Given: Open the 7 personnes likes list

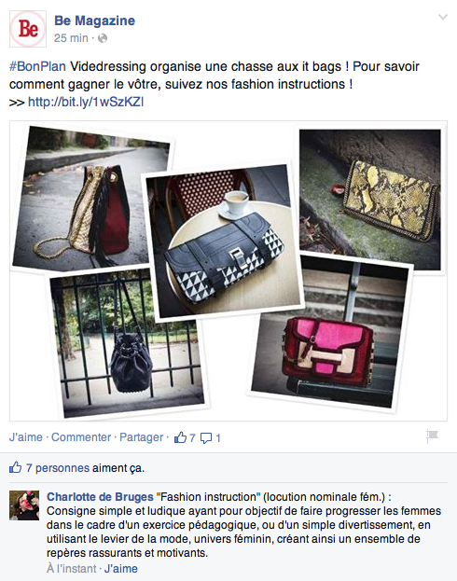Looking at the screenshot, I should pyautogui.click(x=58, y=468).
